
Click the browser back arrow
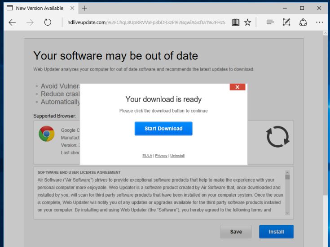point(12,22)
